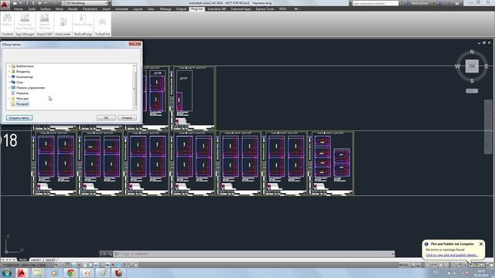Viewport: 495px width, 278px height.
Task: Click the AutoCAD icon in the taskbar
Action: point(22,273)
